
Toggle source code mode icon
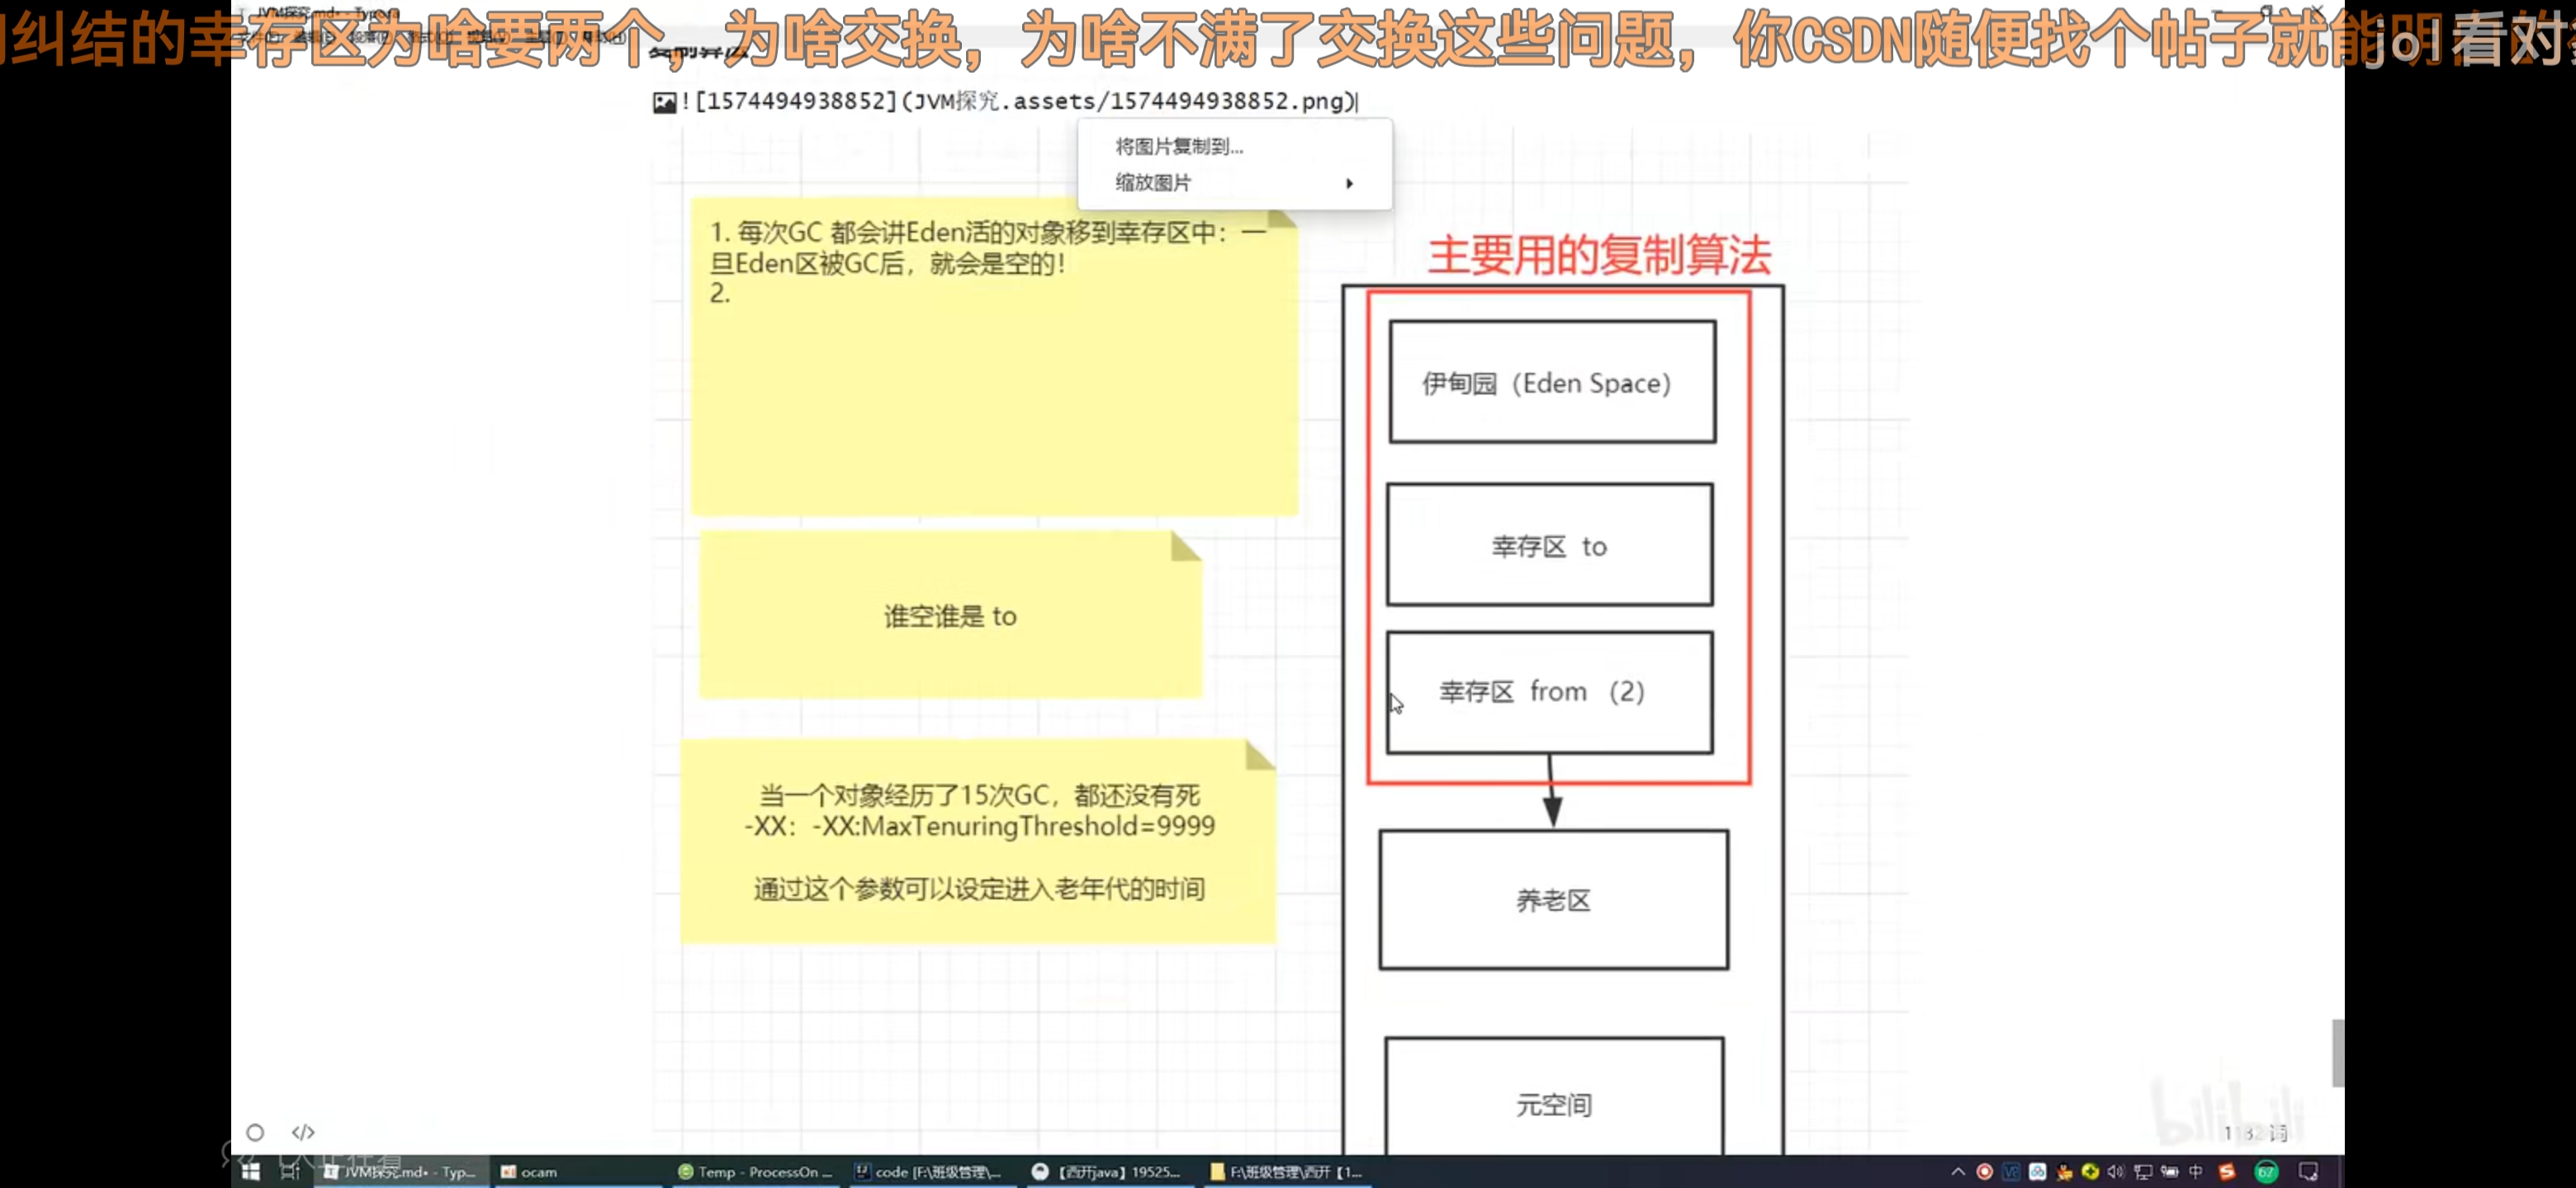[303, 1131]
